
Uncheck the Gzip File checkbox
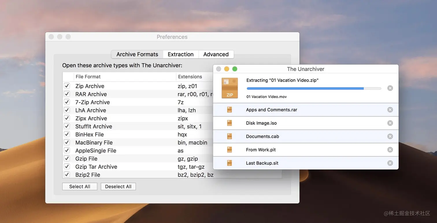[67, 159]
